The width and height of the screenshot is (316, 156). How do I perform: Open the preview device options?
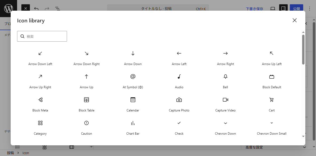point(272,9)
